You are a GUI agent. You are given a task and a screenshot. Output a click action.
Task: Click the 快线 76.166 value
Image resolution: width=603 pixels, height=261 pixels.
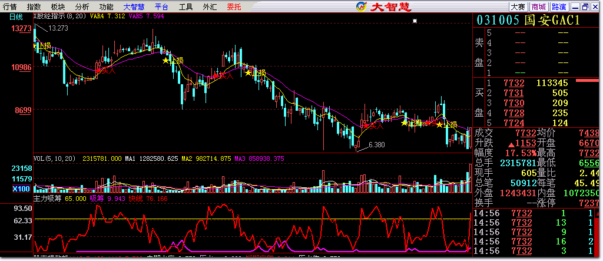pyautogui.click(x=148, y=199)
